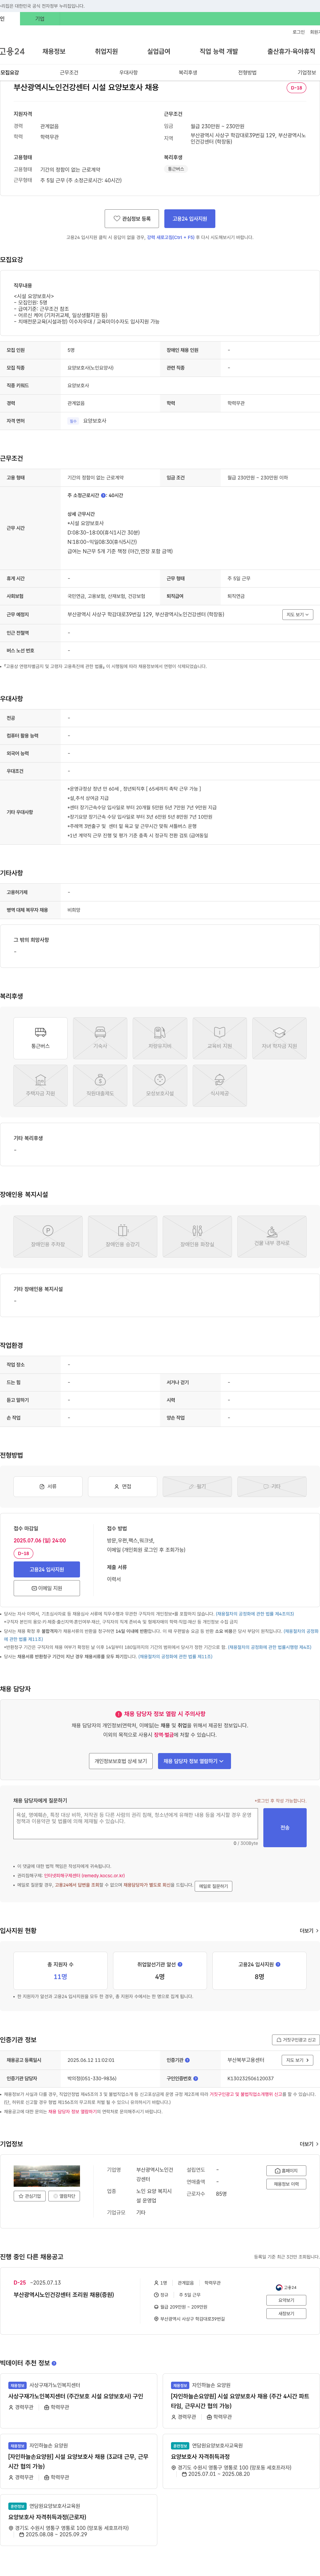The height and width of the screenshot is (2576, 320).
Task: Open the 주 4시간 파트타임 자인하늘손요양원 card
Action: point(241,2401)
